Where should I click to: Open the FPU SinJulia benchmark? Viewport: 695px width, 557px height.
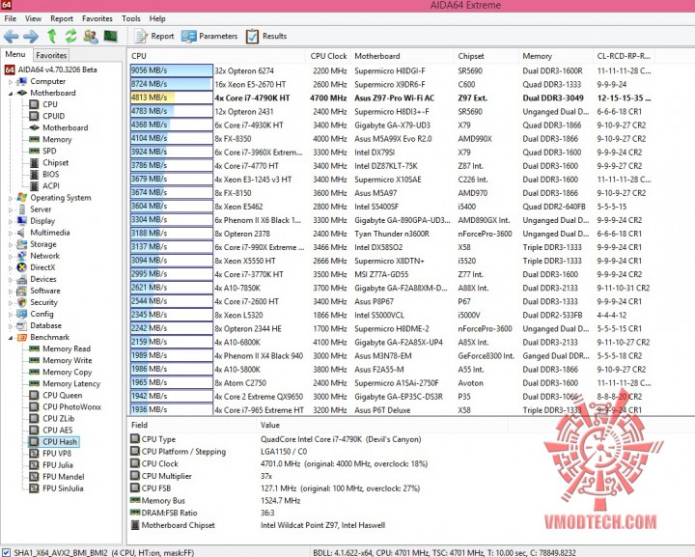coord(56,488)
